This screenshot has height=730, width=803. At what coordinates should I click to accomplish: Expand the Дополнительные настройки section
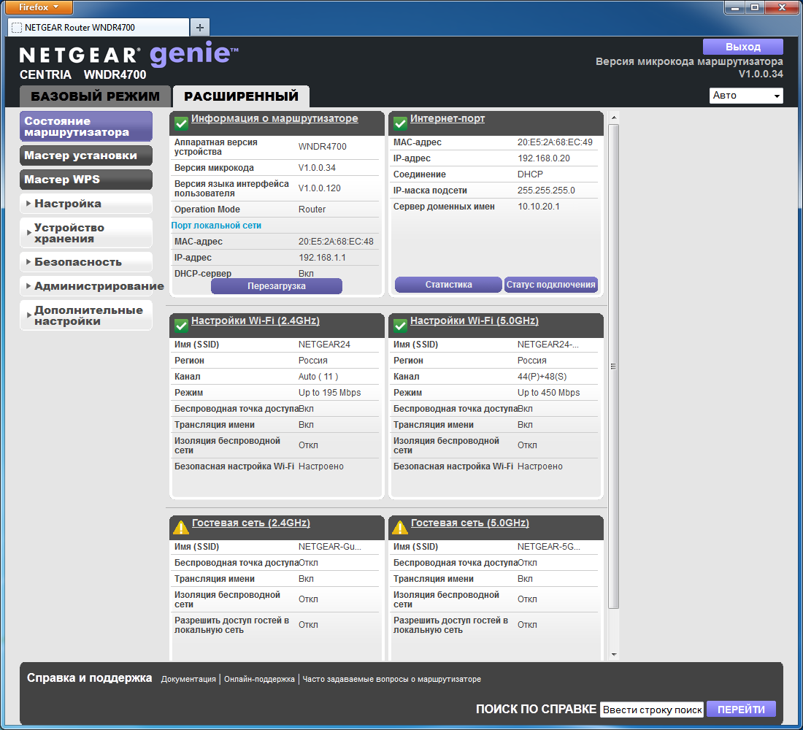86,315
